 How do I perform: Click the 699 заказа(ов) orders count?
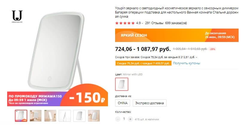click(176, 23)
